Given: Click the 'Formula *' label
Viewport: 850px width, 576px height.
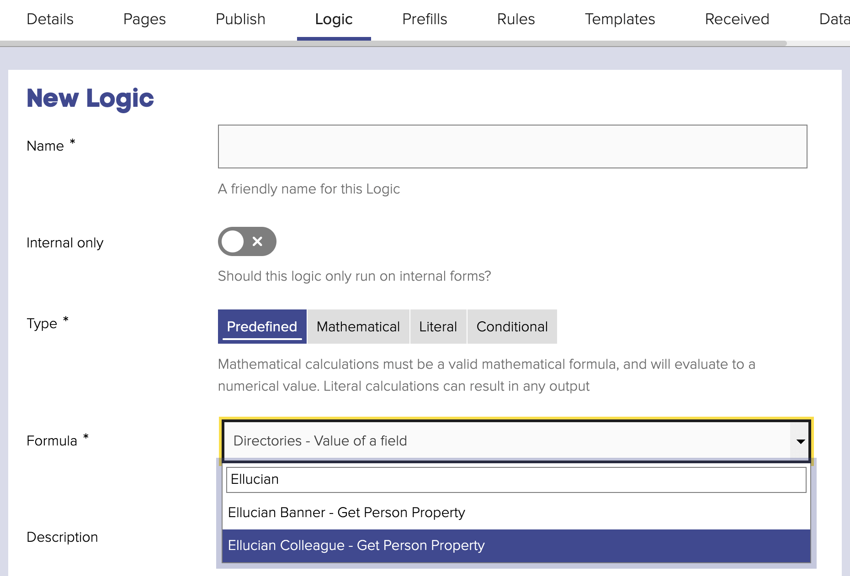Looking at the screenshot, I should click(x=58, y=440).
